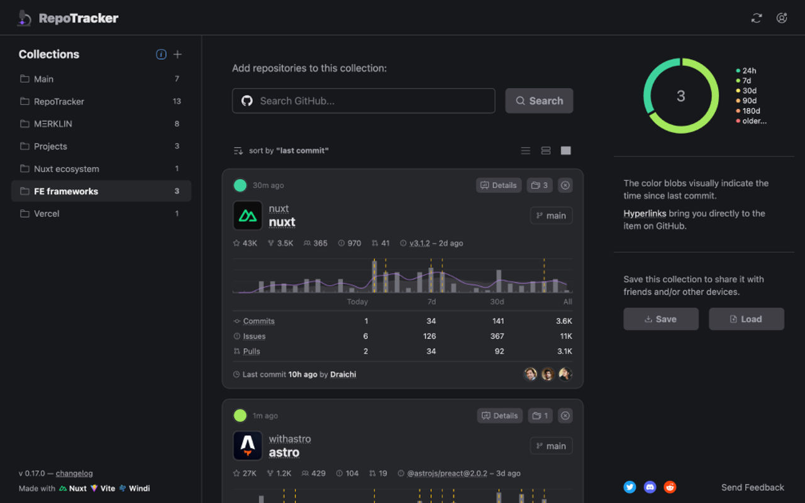Click the Collections info icon

pyautogui.click(x=161, y=54)
